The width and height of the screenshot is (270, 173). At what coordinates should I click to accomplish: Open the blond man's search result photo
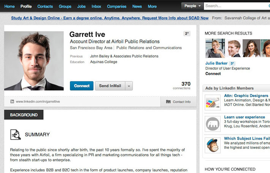click(x=233, y=48)
